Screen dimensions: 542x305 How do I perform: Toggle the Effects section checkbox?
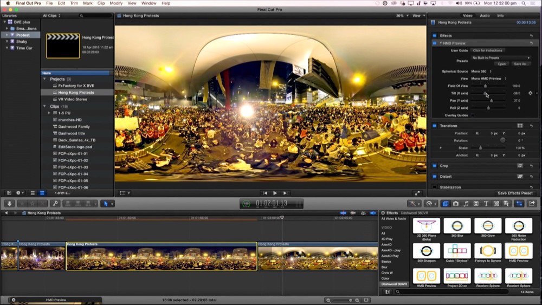pos(435,36)
